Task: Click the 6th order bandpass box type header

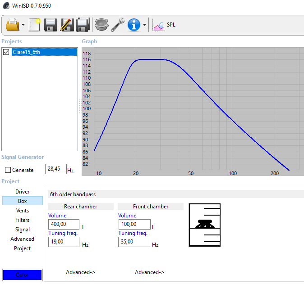Action: click(x=175, y=194)
